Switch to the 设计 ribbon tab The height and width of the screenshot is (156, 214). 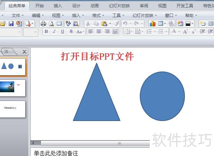click(x=76, y=6)
